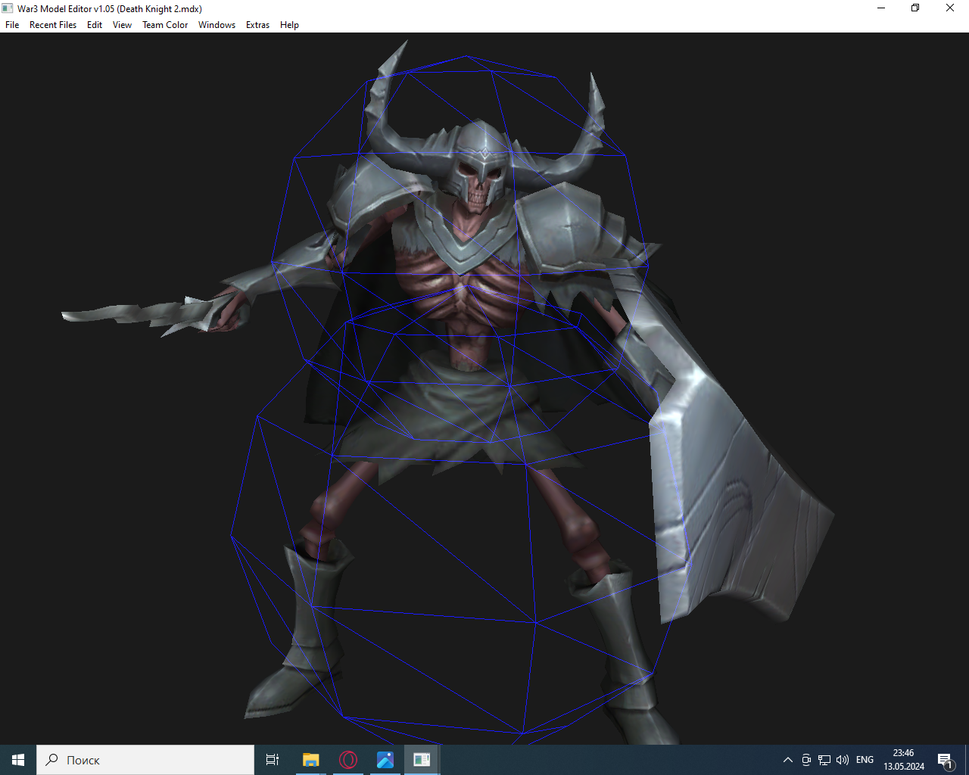Select the War3 Model Editor taskbar icon
The height and width of the screenshot is (775, 969).
[x=422, y=760]
